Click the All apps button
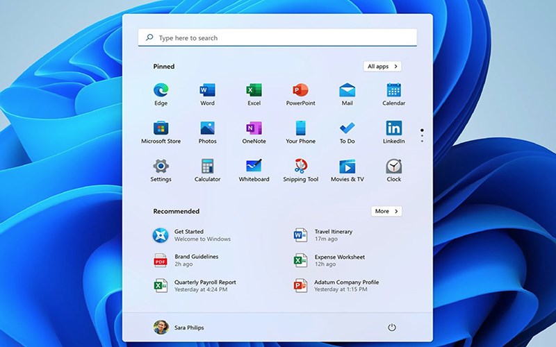Screen dimensions: 556x347 pyautogui.click(x=382, y=66)
